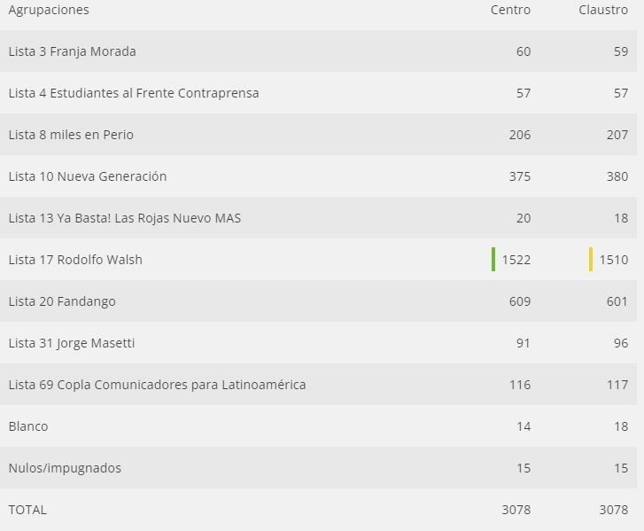Click the TOTAL row label
The width and height of the screenshot is (644, 531).
point(27,510)
